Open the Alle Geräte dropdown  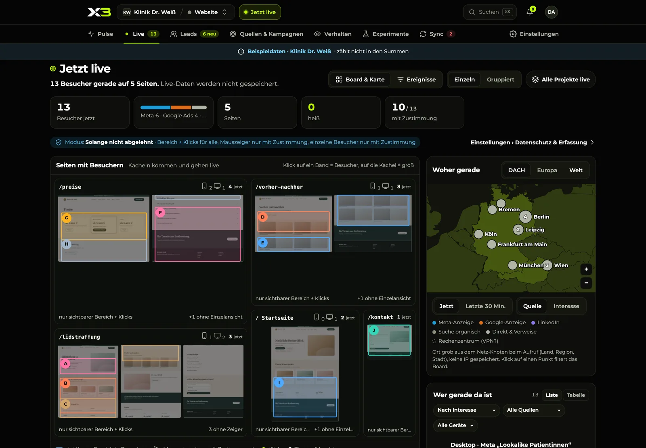(455, 425)
